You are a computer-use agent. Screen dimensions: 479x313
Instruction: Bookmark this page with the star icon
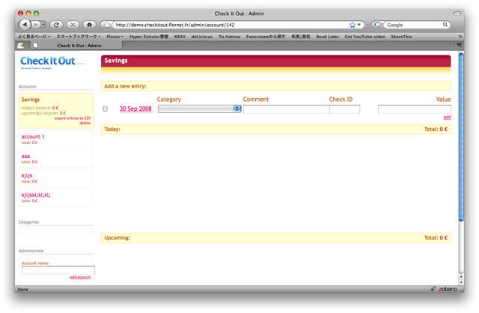[353, 25]
